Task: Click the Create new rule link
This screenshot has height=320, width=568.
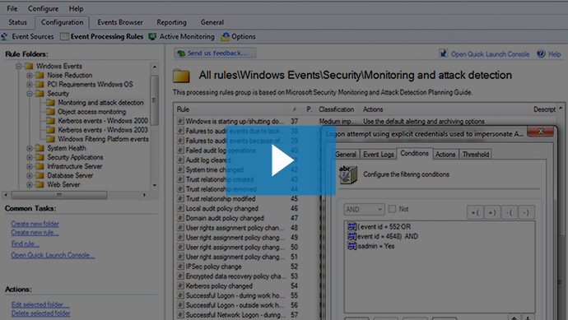Action: [35, 233]
